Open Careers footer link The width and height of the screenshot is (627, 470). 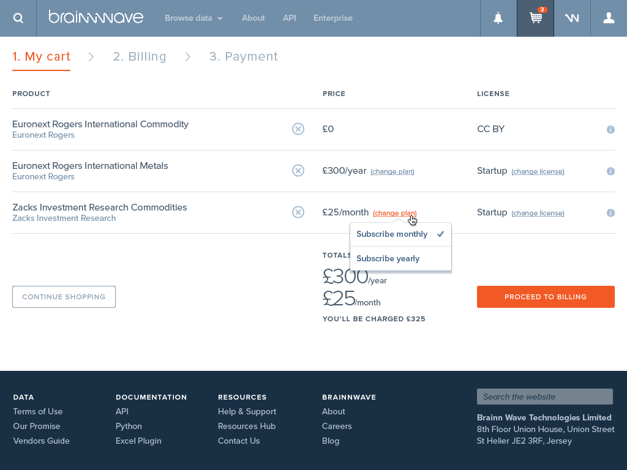pos(337,427)
